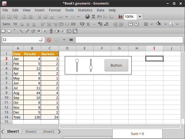This screenshot has height=139, width=185.
Task: Click the Paste clipboard icon
Action: pos(52,16)
